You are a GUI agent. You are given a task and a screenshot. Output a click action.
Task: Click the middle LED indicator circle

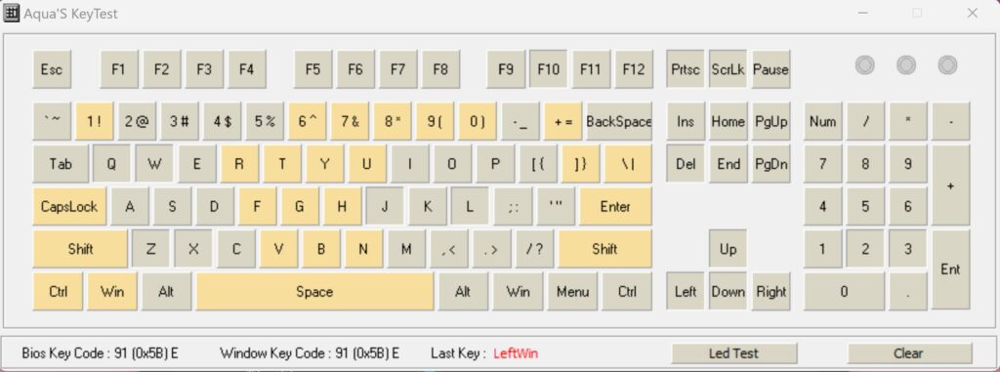(x=906, y=65)
